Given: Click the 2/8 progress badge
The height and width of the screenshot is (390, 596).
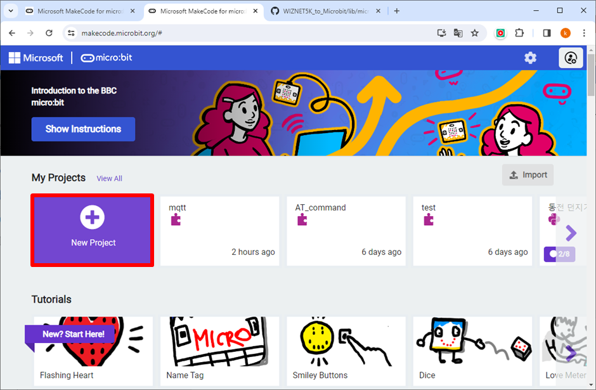Looking at the screenshot, I should coord(559,254).
